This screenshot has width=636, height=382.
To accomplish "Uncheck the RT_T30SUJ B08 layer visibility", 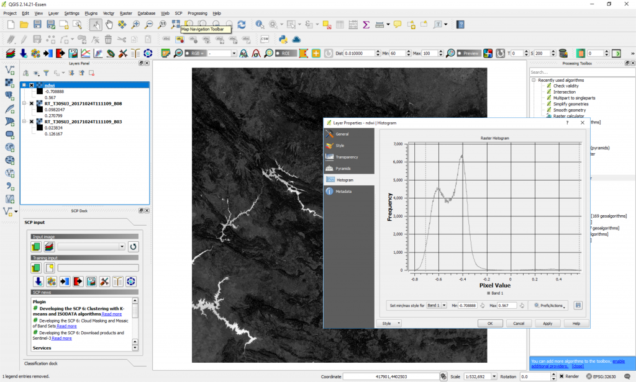I will point(31,104).
